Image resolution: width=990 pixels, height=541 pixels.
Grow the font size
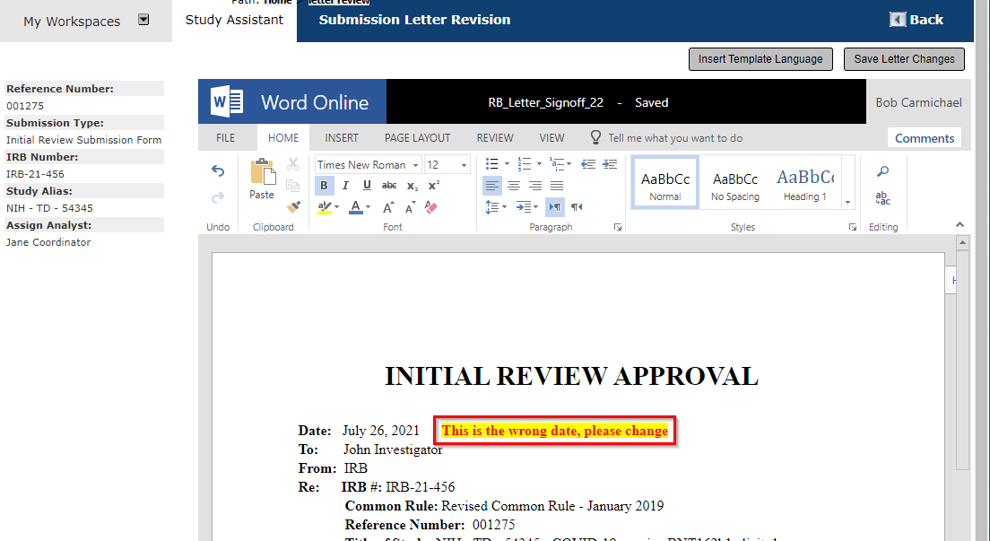pos(388,207)
